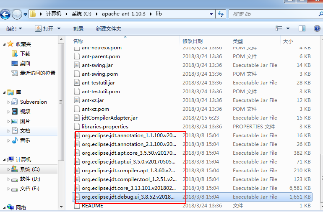Click the Forward navigation arrow button
Screen dimensions: 323x212
click(x=17, y=14)
